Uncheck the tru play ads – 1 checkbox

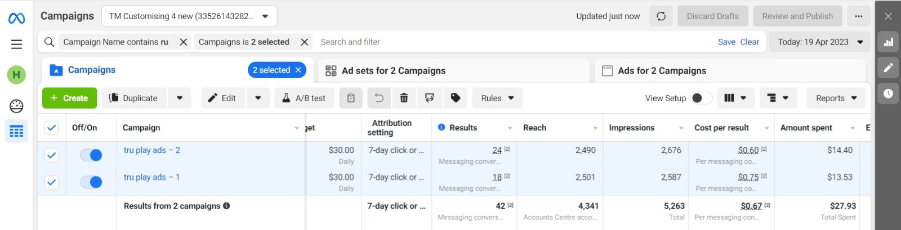[x=51, y=182]
